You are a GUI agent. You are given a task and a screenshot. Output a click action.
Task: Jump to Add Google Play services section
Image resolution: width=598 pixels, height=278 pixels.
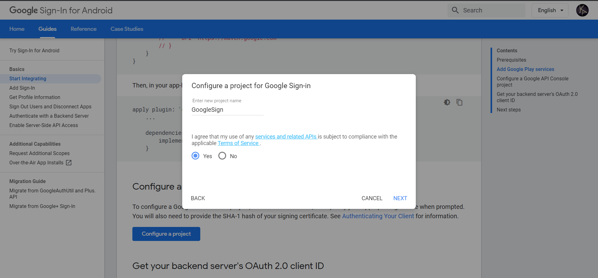click(x=525, y=69)
